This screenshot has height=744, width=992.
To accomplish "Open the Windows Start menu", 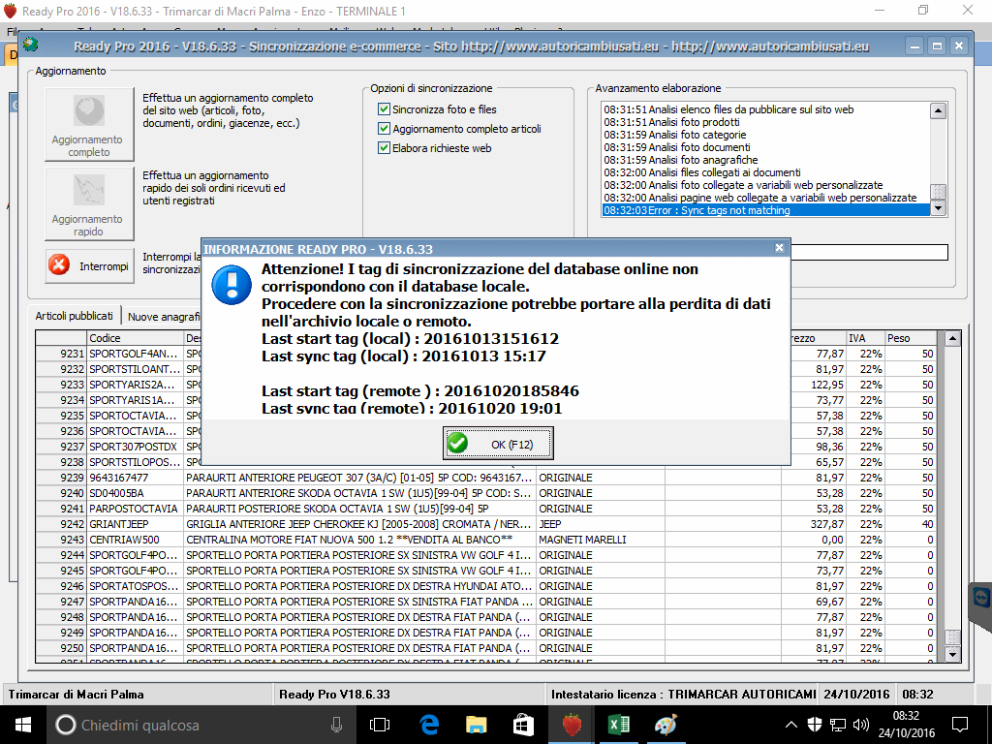I will click(23, 725).
